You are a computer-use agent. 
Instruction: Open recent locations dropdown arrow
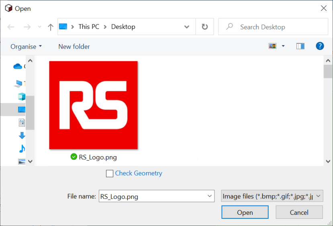(x=39, y=27)
